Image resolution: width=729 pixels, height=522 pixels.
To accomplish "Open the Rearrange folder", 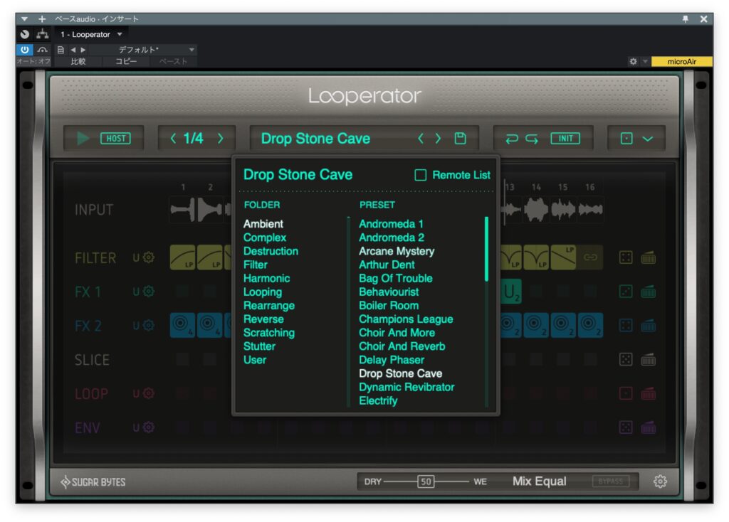I will [268, 306].
